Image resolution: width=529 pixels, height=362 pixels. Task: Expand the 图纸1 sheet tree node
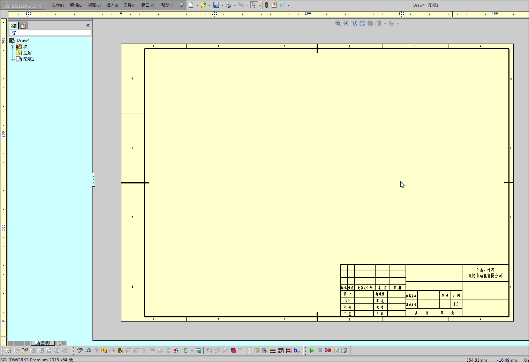[12, 59]
